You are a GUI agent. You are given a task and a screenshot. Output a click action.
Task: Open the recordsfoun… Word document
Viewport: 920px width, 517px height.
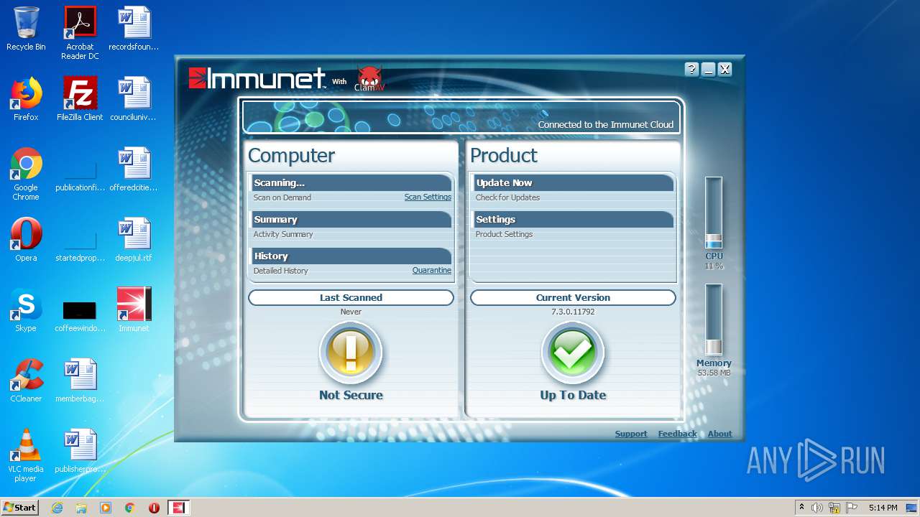click(x=134, y=29)
